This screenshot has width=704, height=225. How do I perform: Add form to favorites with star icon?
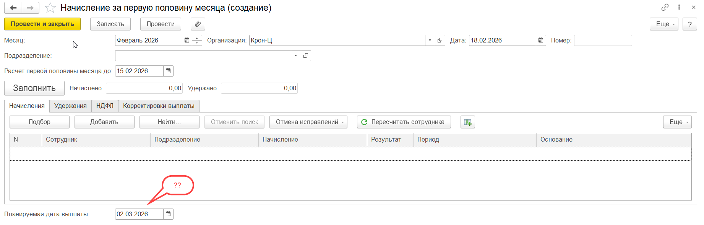(50, 8)
